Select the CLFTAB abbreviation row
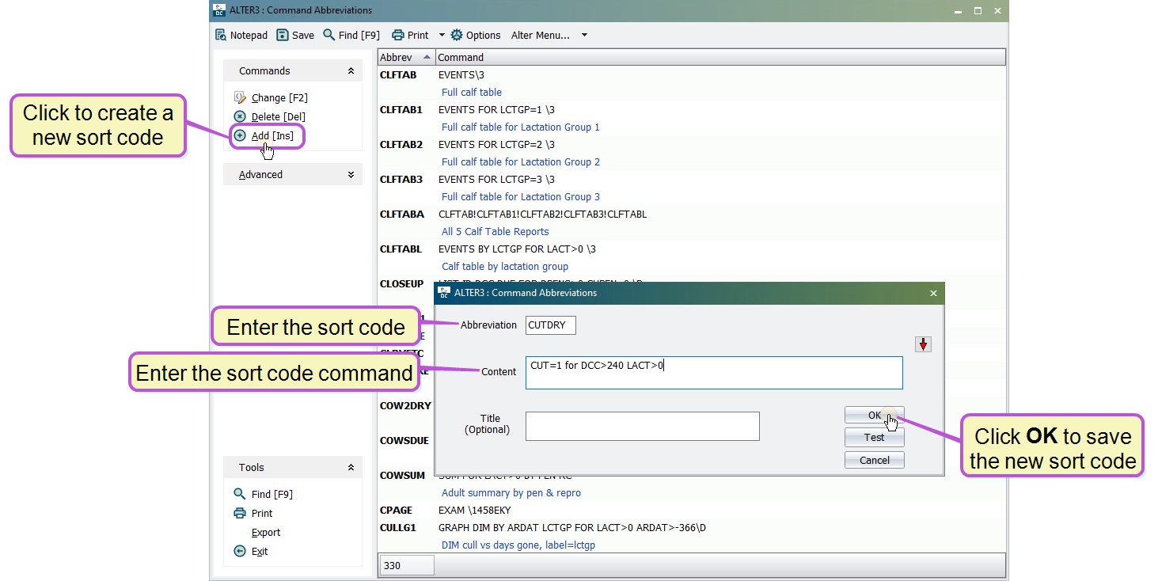 (398, 75)
